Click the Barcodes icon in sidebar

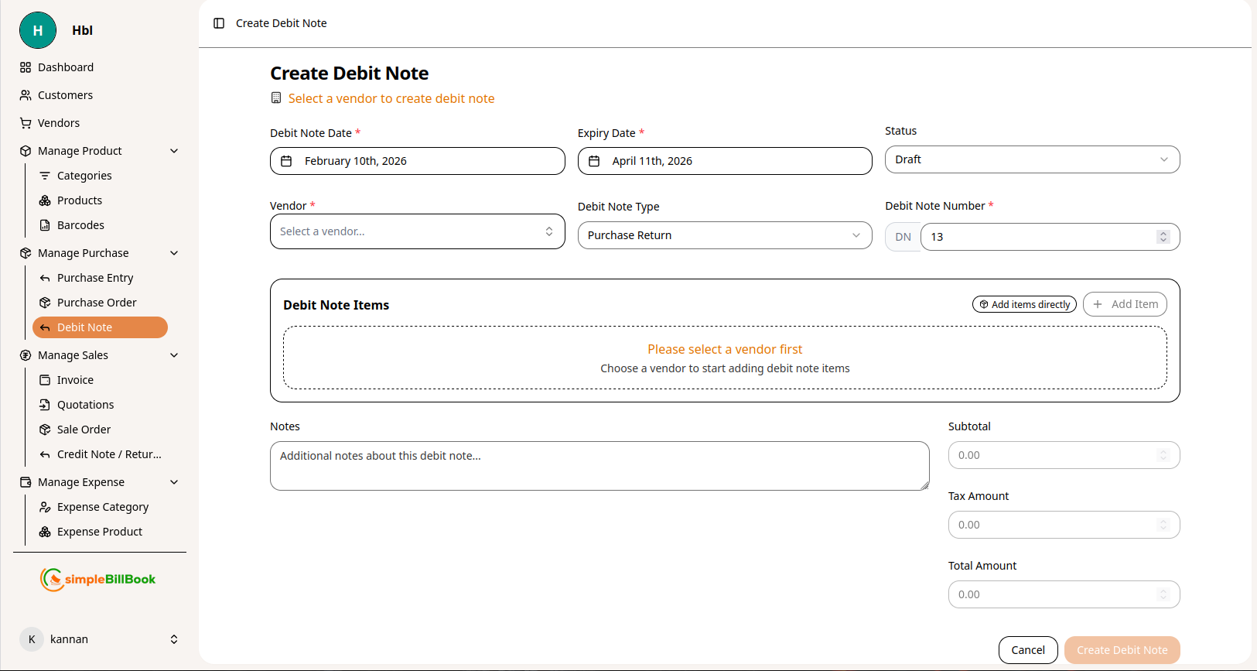pos(45,225)
